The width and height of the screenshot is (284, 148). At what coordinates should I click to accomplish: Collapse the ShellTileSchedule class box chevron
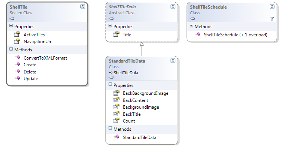[x=272, y=7]
